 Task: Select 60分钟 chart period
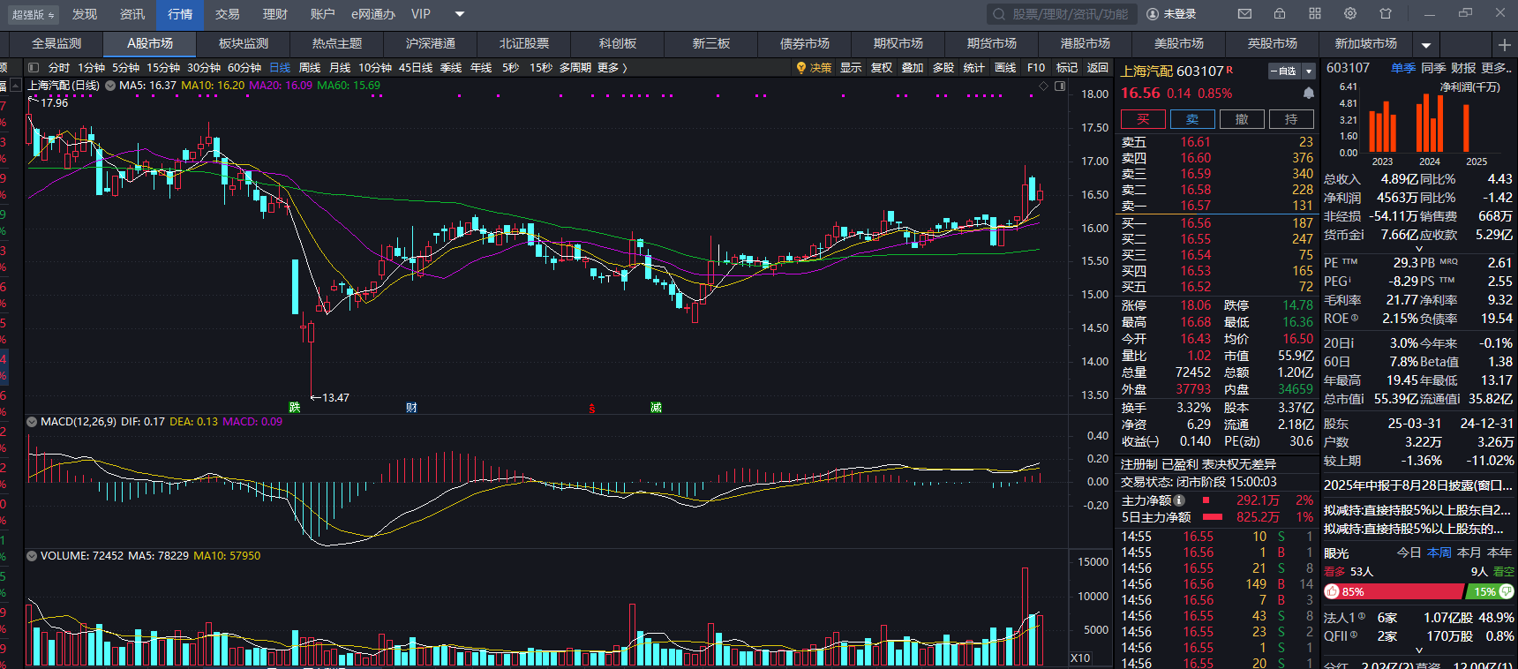[x=244, y=68]
